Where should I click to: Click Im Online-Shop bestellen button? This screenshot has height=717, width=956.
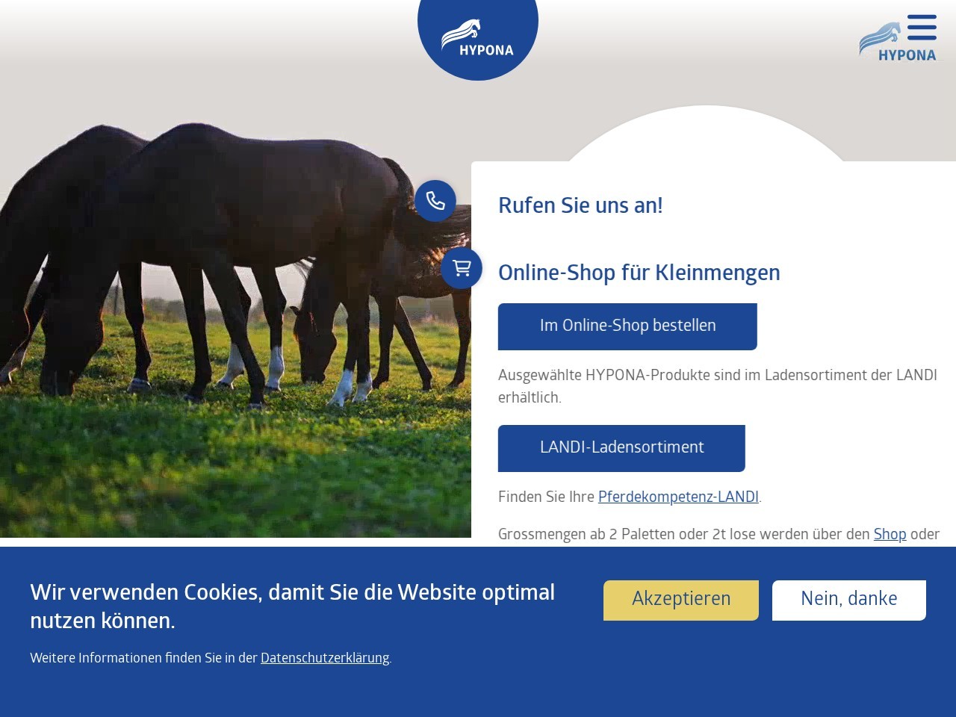pos(627,326)
